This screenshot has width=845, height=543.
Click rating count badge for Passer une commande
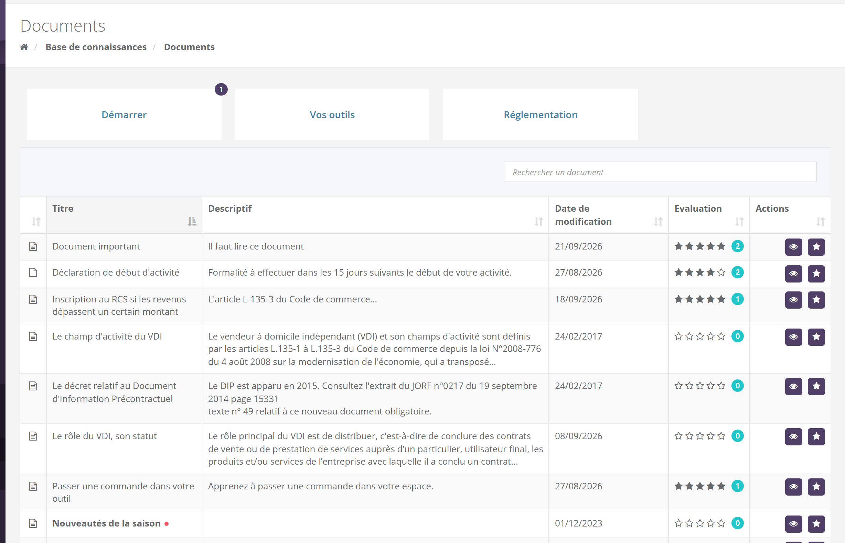tap(737, 486)
